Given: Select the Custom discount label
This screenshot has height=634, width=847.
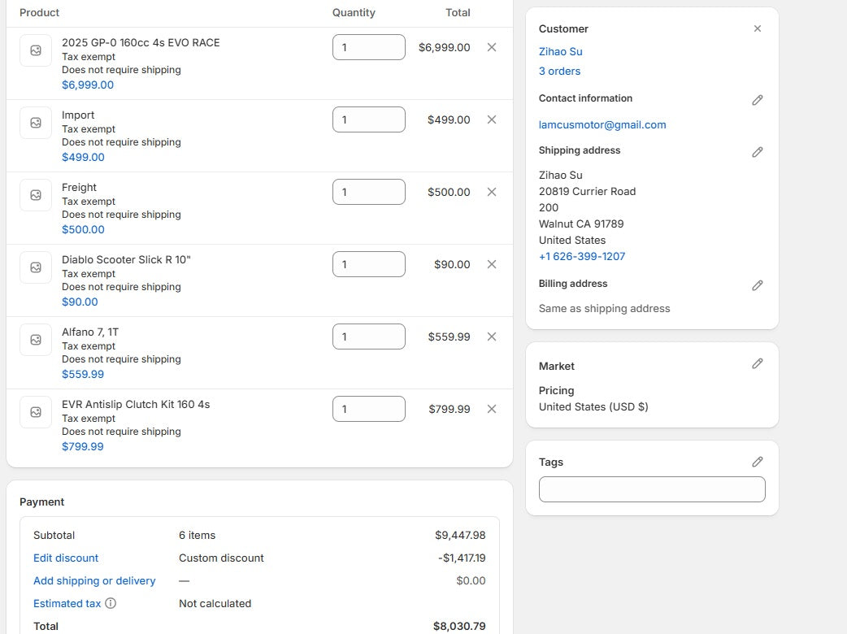Looking at the screenshot, I should (221, 558).
